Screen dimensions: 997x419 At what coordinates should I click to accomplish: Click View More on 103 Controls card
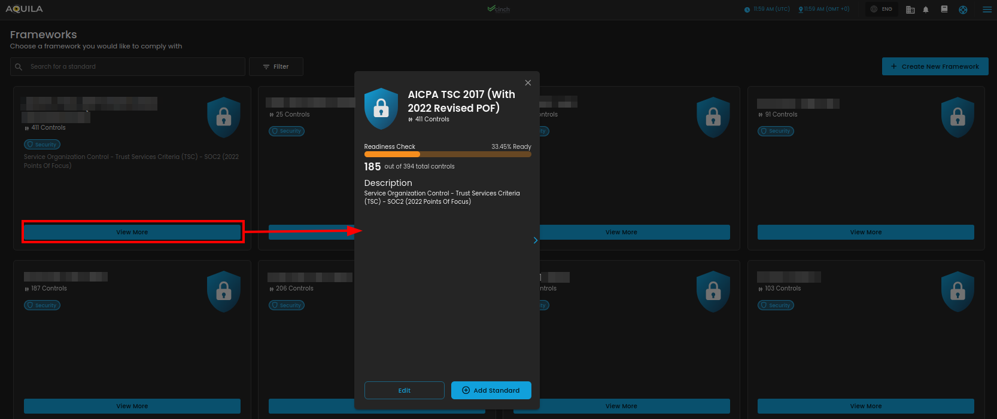coord(865,406)
